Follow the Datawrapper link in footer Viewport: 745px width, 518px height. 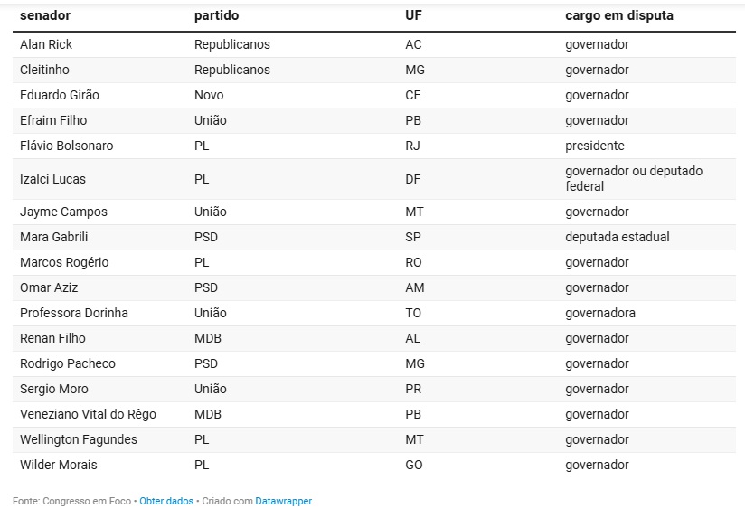coord(283,501)
